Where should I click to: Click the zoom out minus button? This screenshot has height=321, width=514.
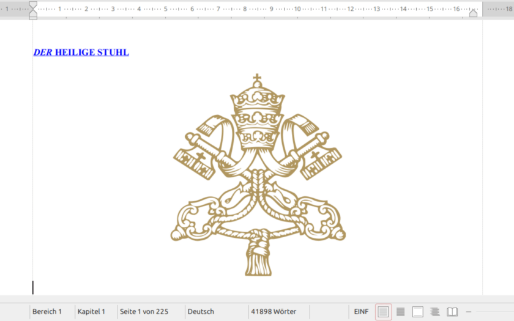click(469, 311)
